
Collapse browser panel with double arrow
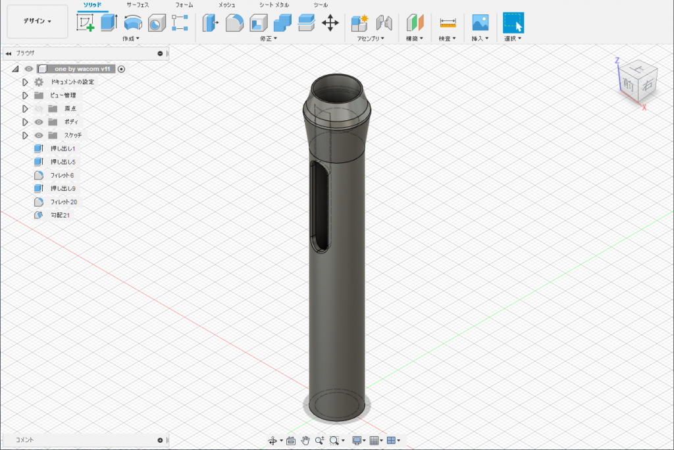click(x=8, y=54)
